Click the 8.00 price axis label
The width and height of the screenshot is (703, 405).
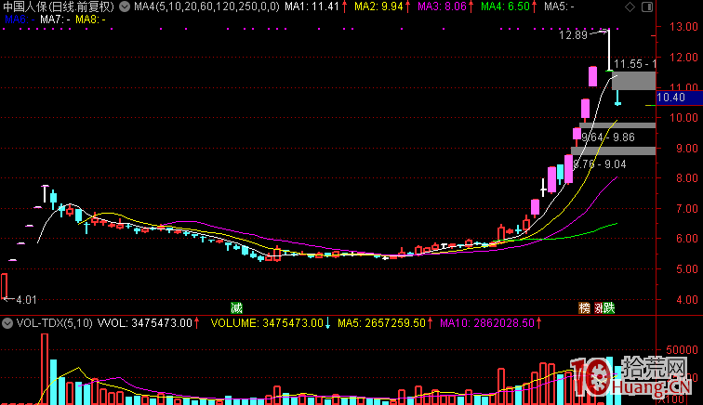coord(687,177)
